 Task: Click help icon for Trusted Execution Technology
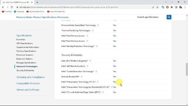coord(96,71)
